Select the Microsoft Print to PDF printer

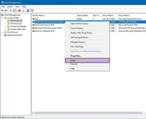point(45,25)
